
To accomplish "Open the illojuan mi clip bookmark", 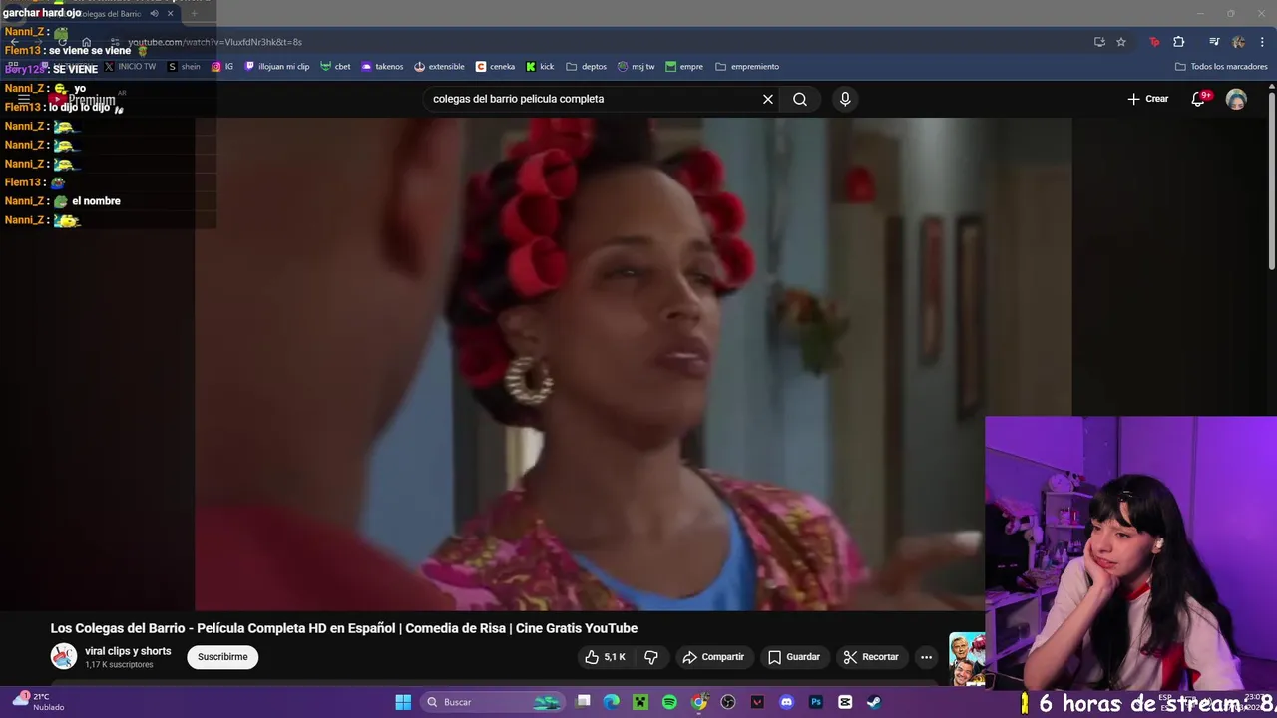I will coord(277,67).
